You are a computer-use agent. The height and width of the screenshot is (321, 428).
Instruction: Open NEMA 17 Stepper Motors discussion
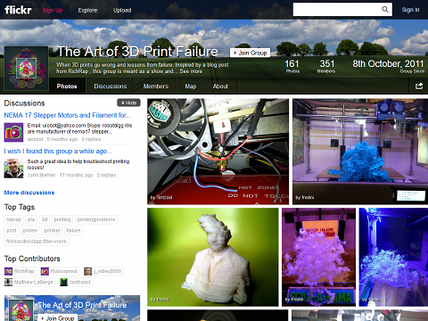(x=67, y=115)
